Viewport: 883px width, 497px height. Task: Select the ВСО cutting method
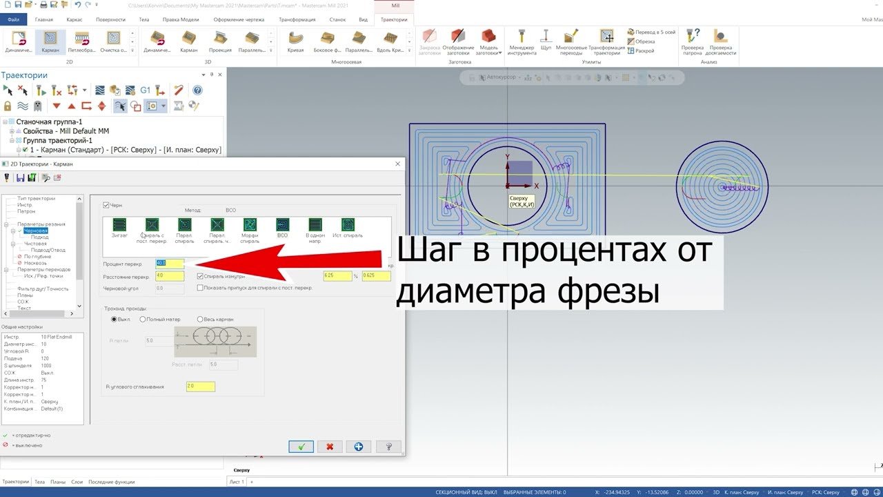(x=282, y=228)
